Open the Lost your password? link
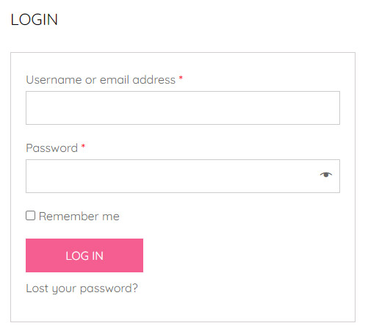Viewport: 368px width, 334px height. 82,288
